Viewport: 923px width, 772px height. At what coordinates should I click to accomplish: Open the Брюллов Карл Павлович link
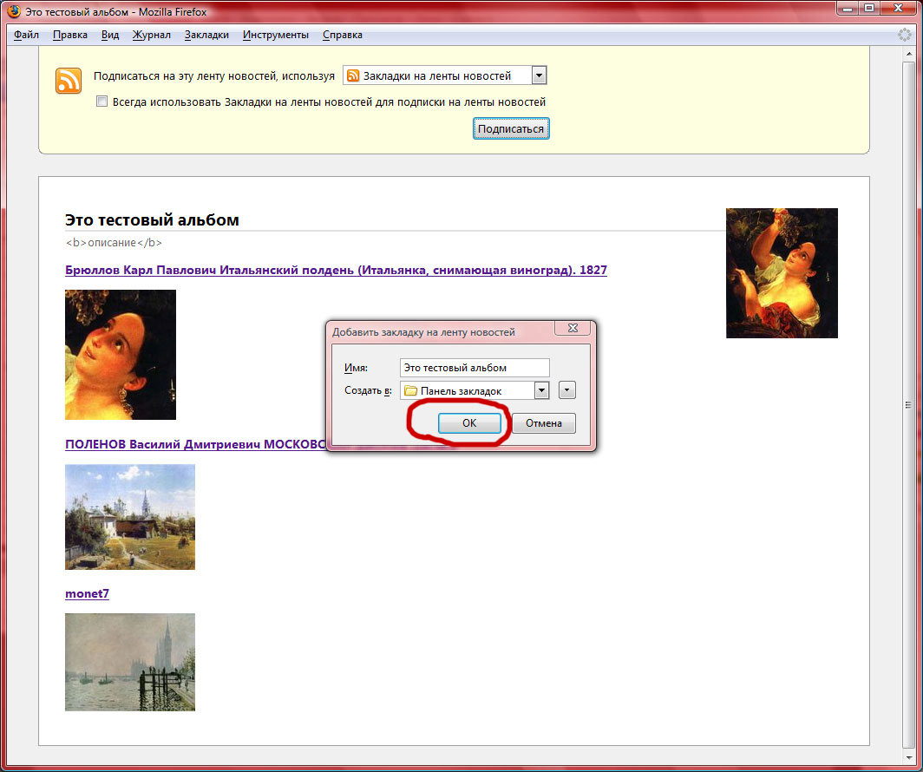pos(336,270)
